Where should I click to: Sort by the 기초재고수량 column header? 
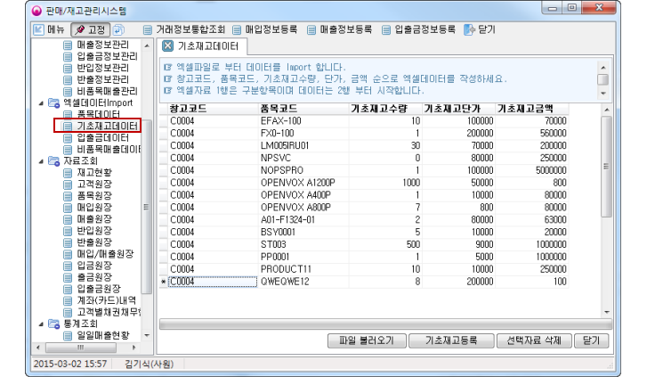point(385,109)
